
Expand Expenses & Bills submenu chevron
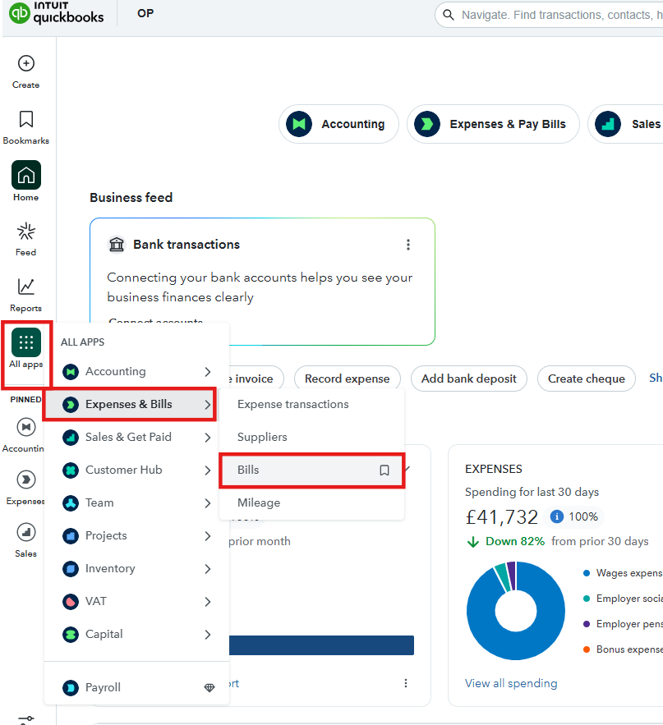click(208, 405)
